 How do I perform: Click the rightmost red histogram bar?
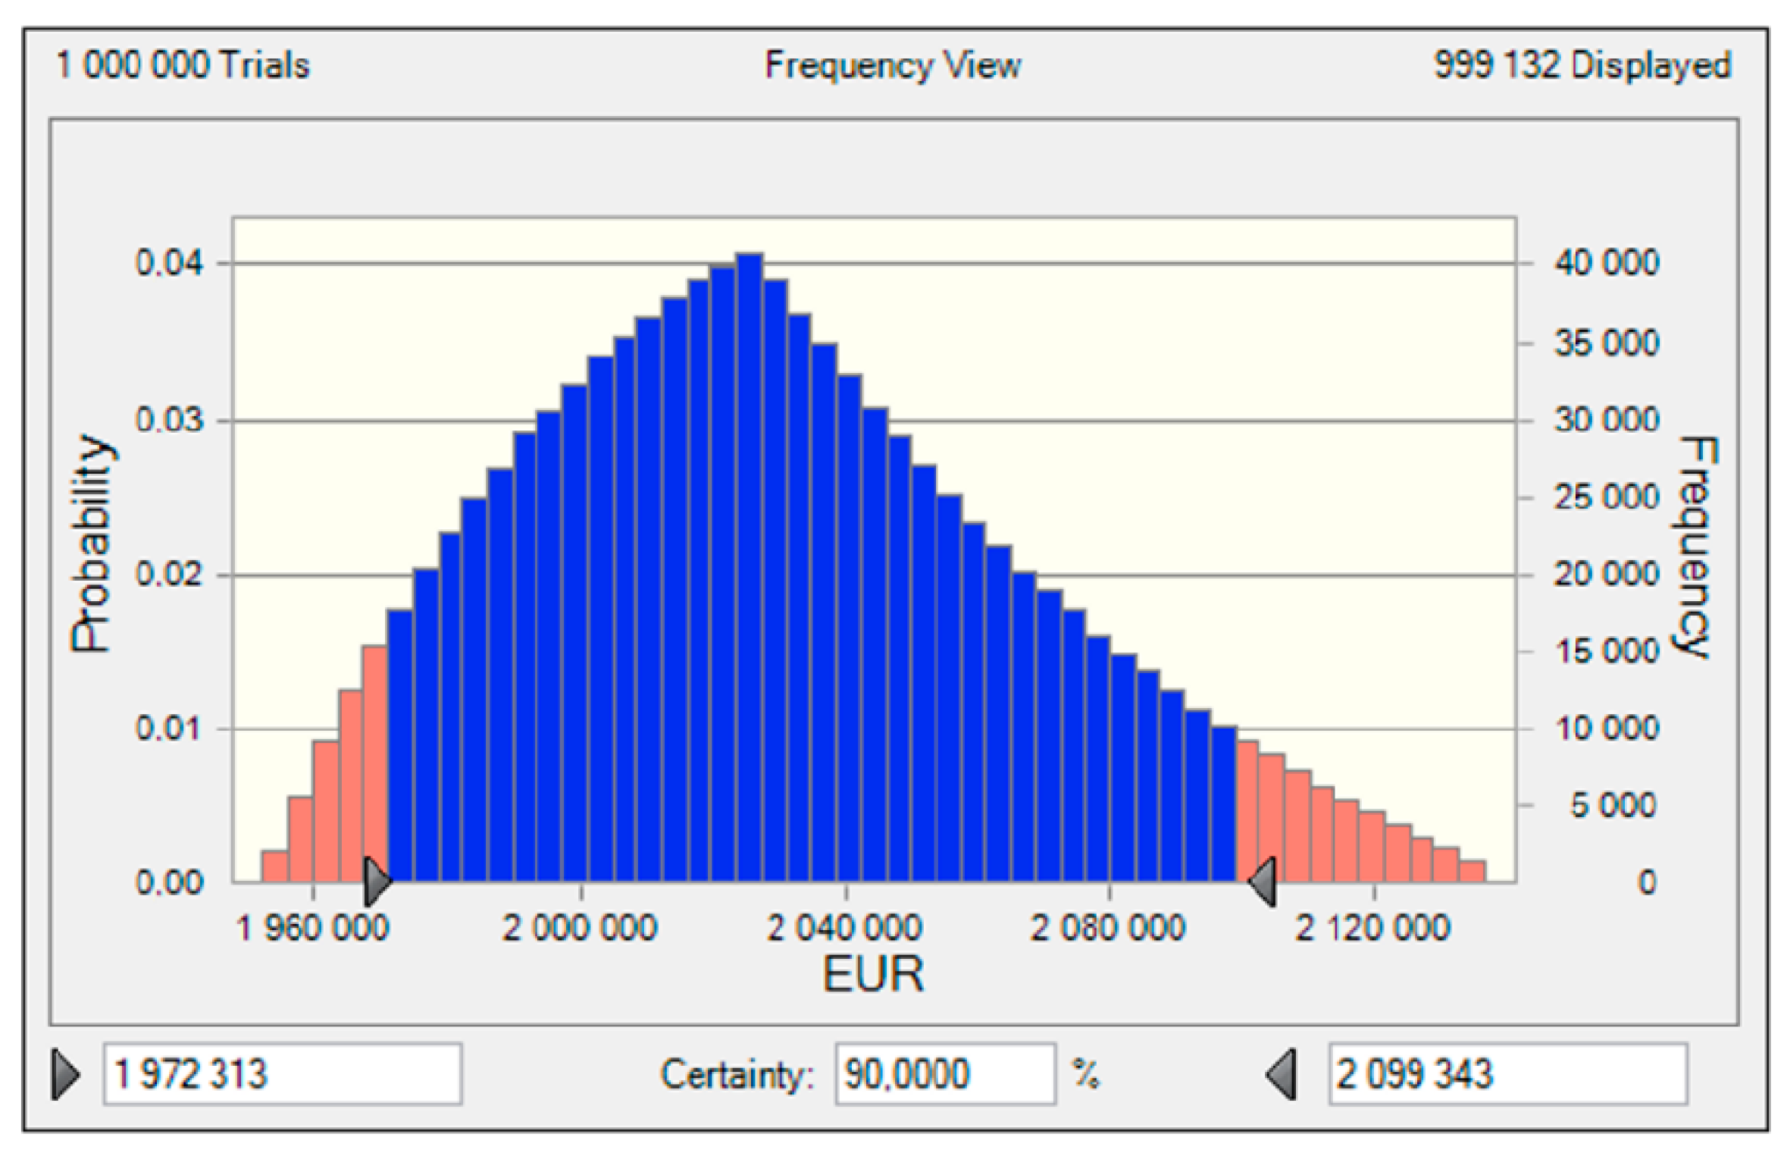click(1472, 872)
